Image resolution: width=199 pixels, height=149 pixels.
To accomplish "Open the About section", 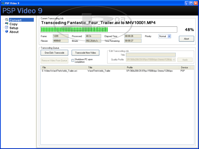I will click(14, 32).
